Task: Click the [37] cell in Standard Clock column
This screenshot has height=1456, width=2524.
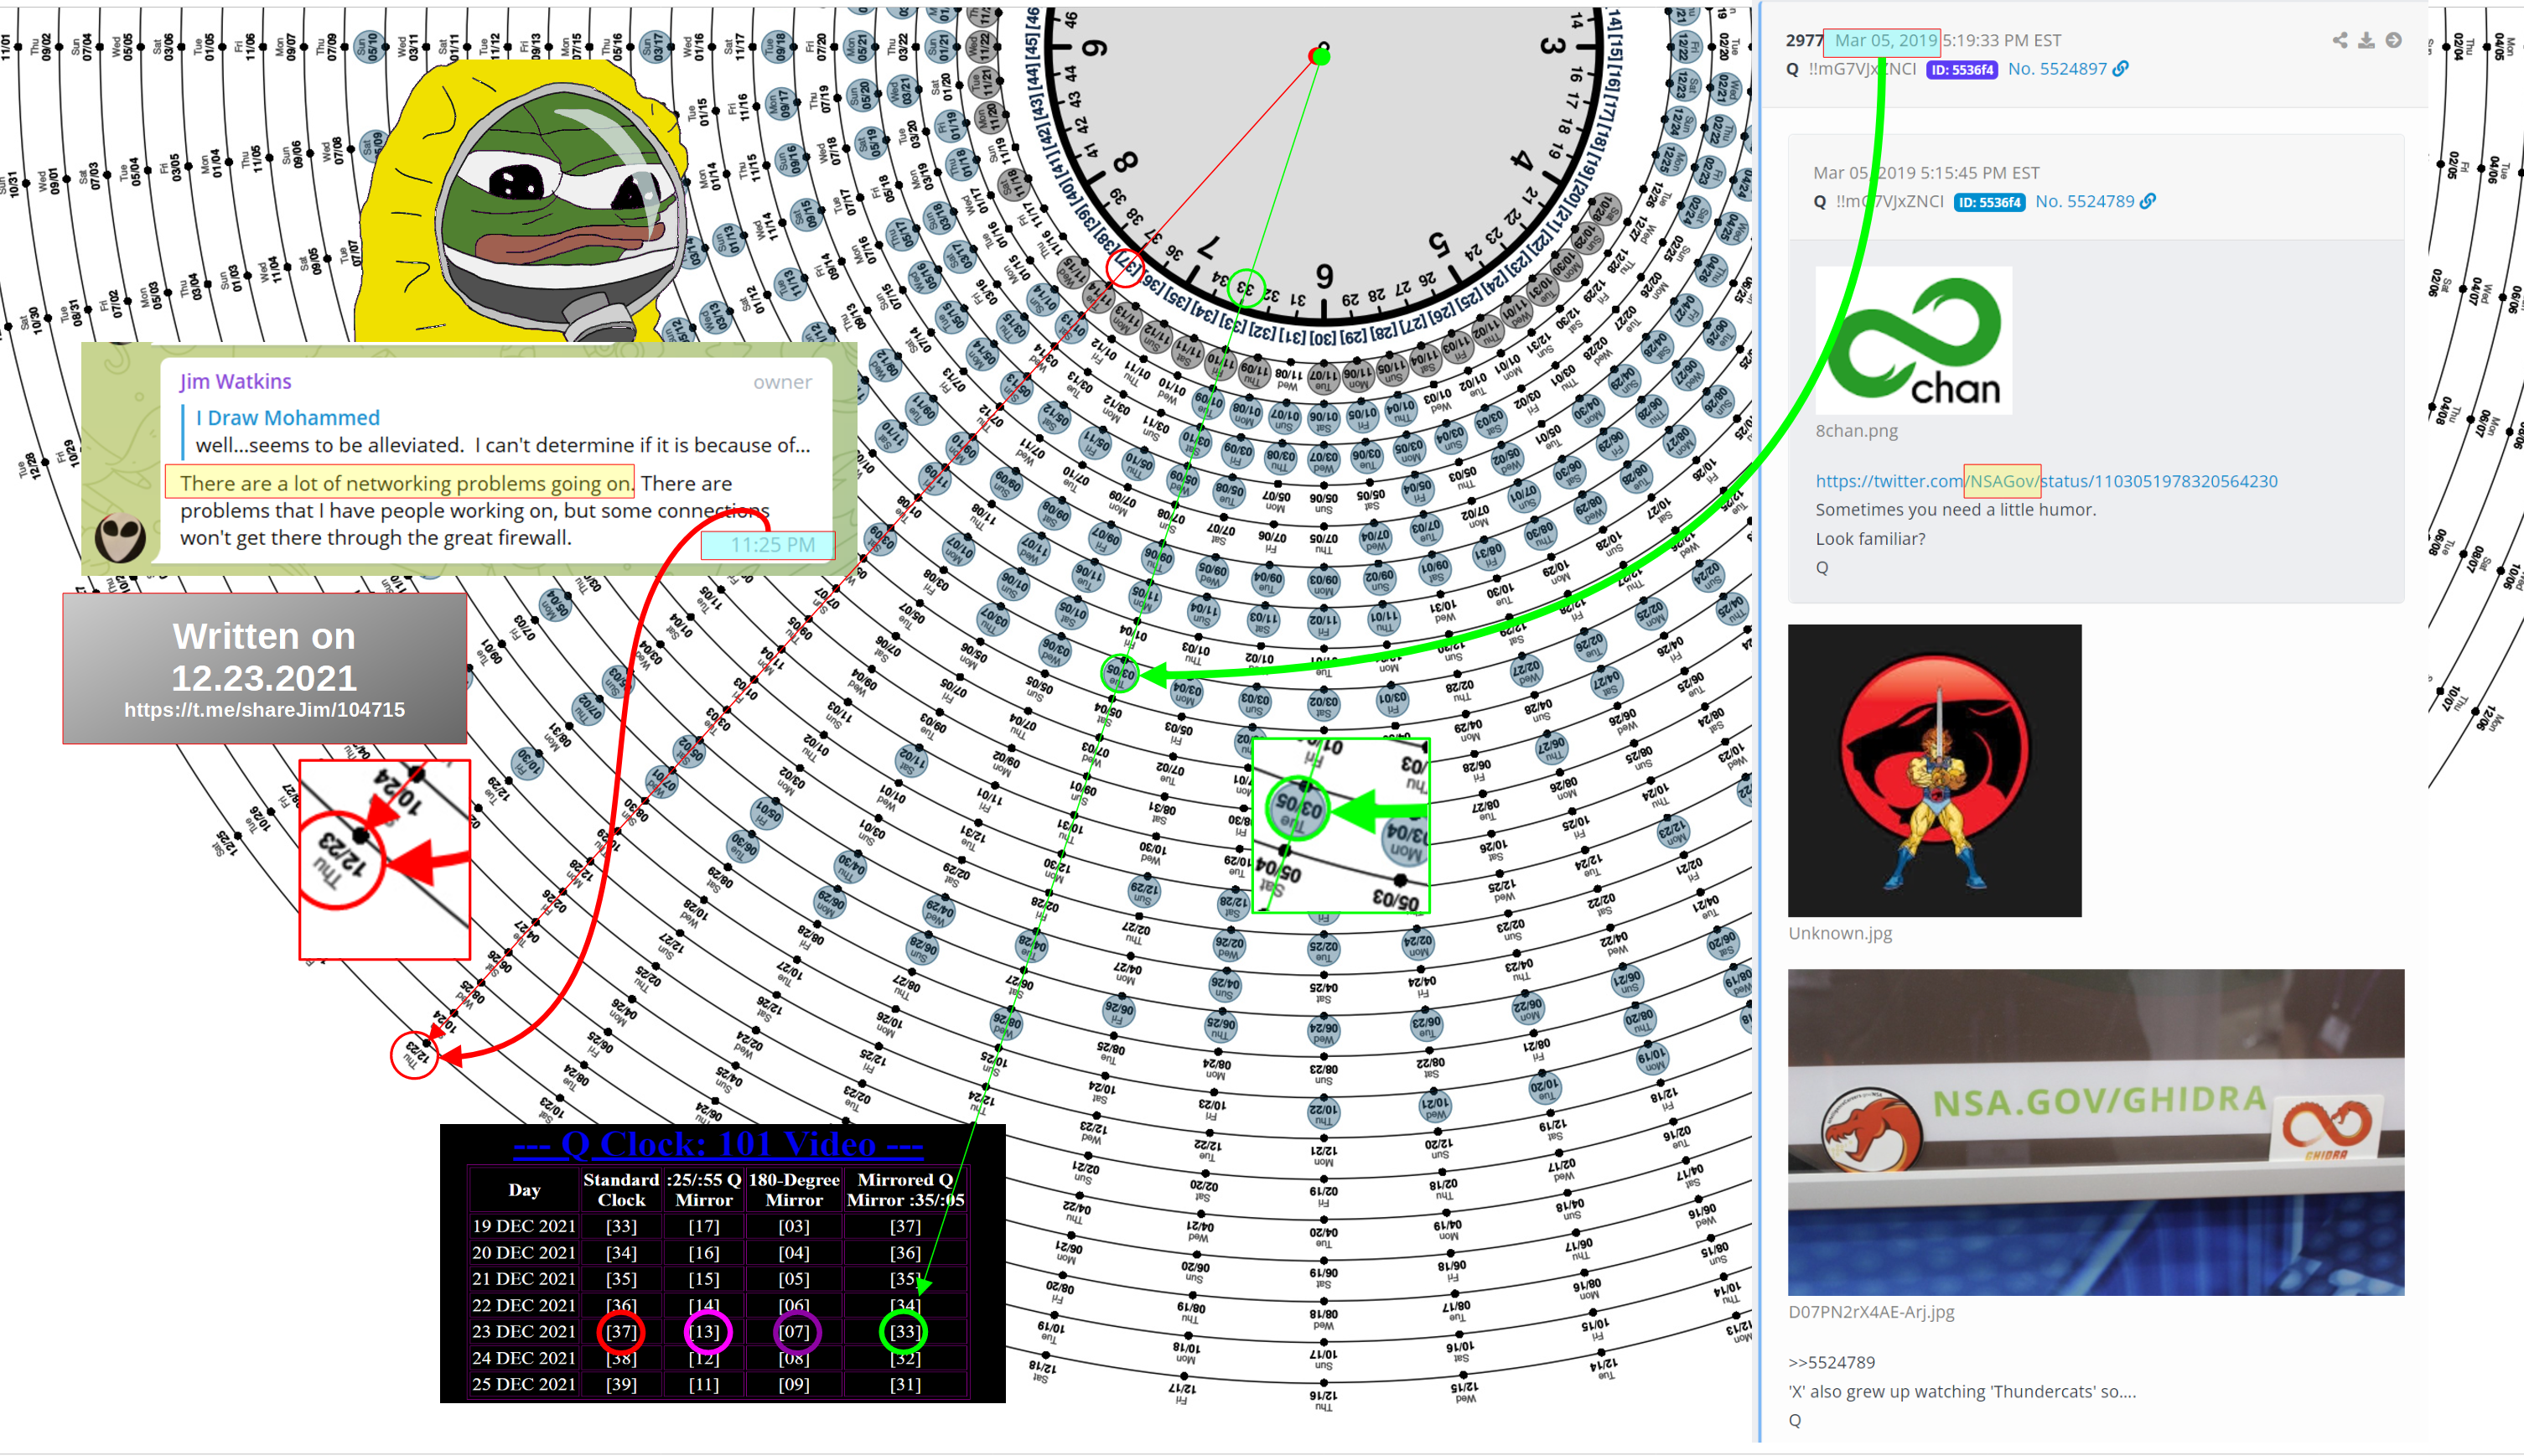Action: click(x=621, y=1331)
